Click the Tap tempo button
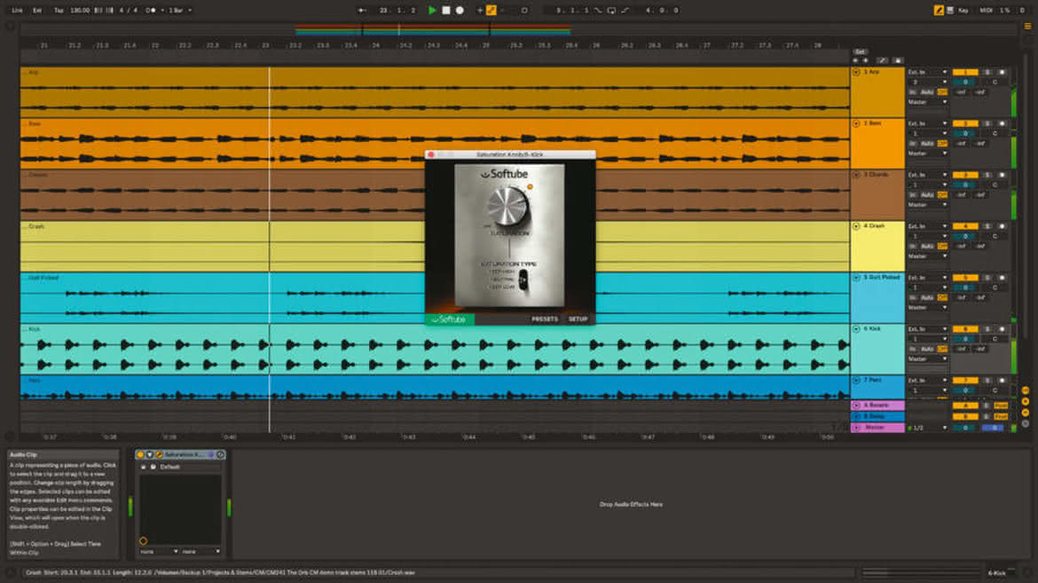 click(x=59, y=10)
